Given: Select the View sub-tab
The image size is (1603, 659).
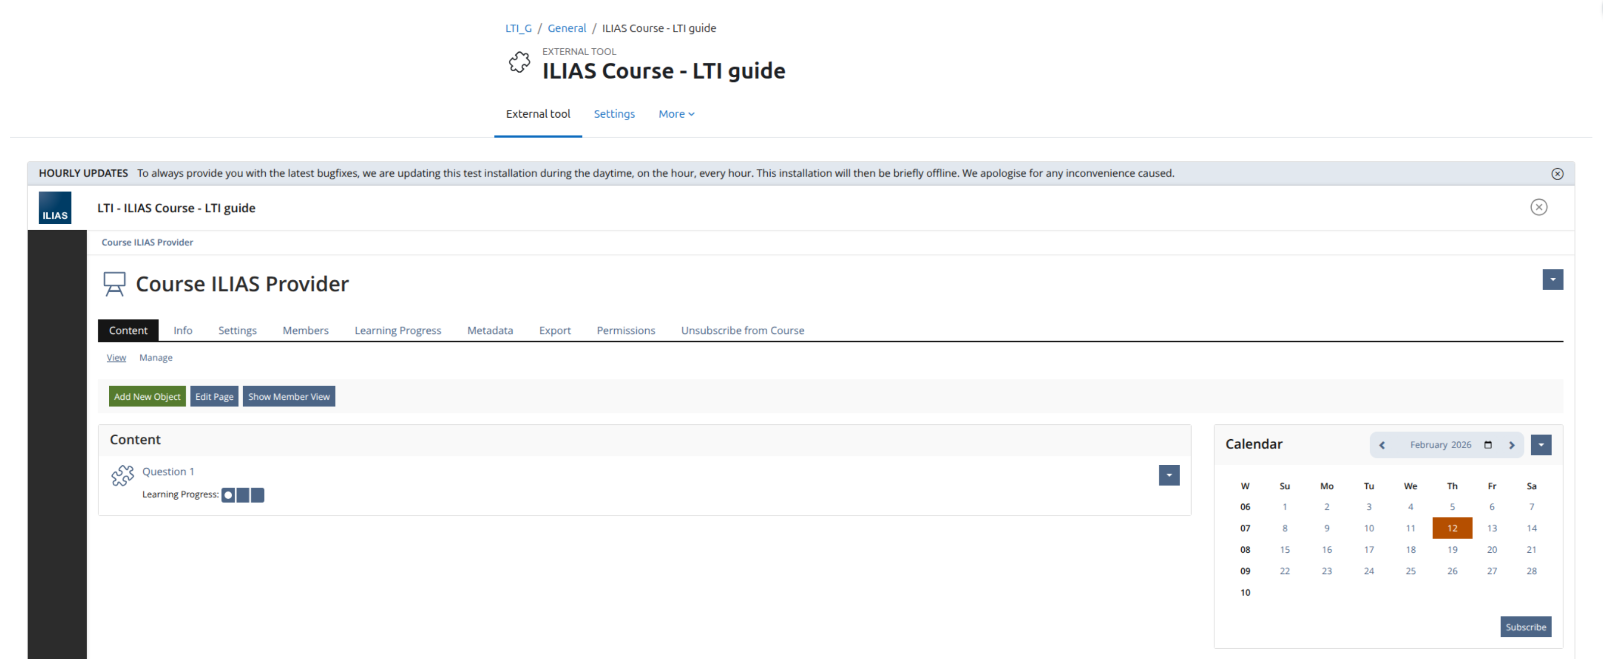Looking at the screenshot, I should click(116, 358).
